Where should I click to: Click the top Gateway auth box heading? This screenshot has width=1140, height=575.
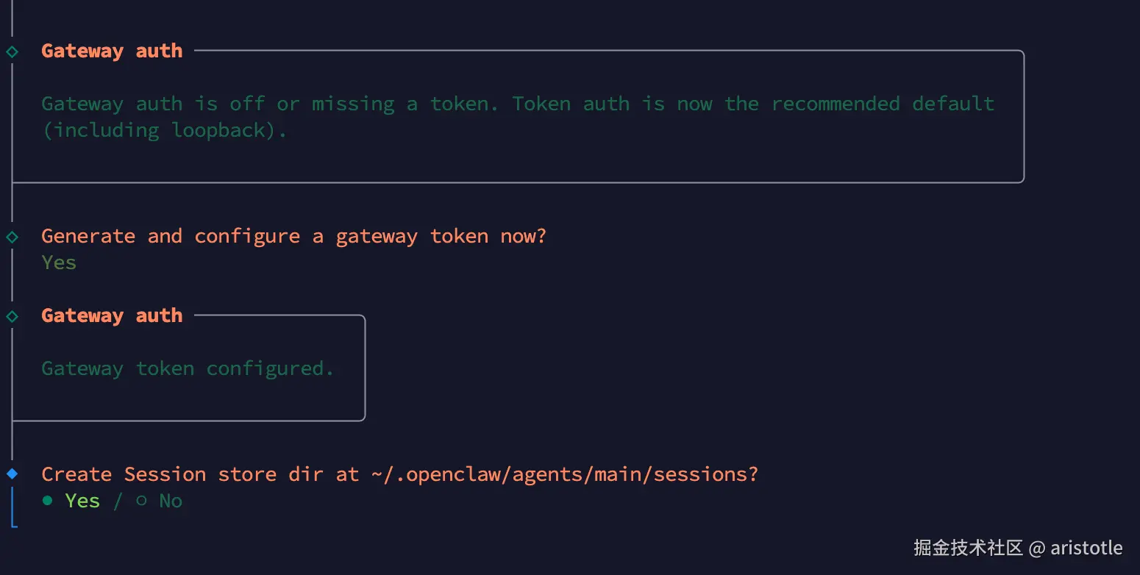(112, 51)
